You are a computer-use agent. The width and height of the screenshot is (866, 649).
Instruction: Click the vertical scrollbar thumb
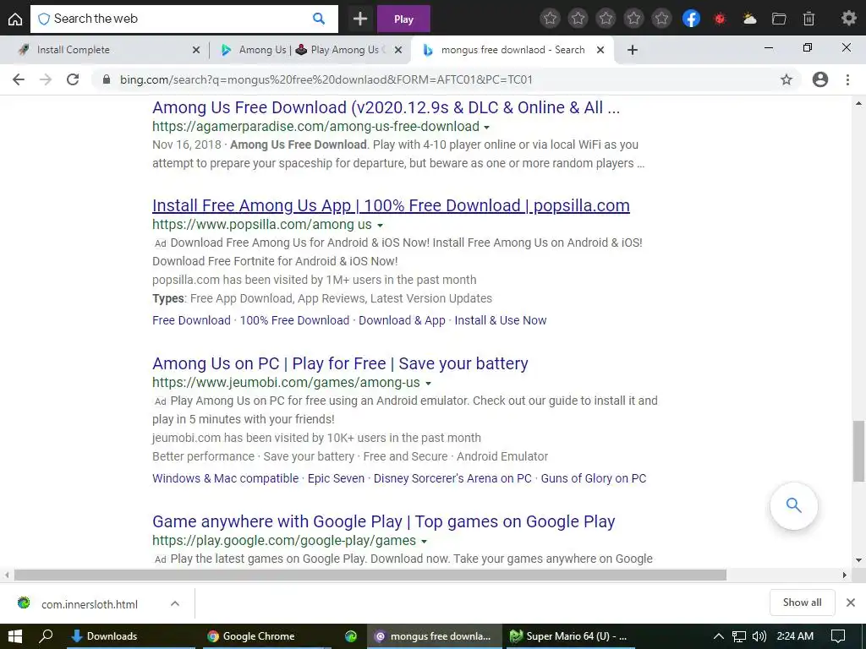858,451
